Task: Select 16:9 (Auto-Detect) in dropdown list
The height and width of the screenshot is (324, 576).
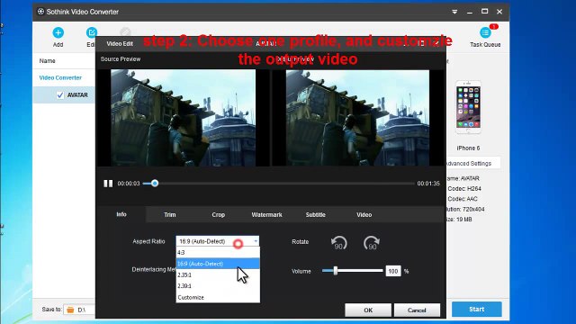Action: click(x=218, y=264)
